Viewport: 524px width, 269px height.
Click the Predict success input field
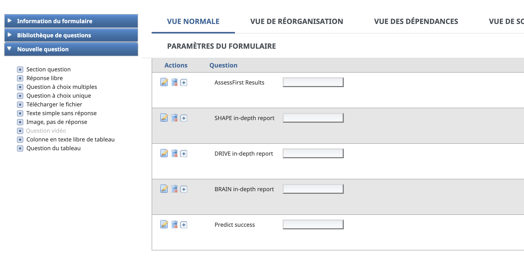[x=313, y=224]
